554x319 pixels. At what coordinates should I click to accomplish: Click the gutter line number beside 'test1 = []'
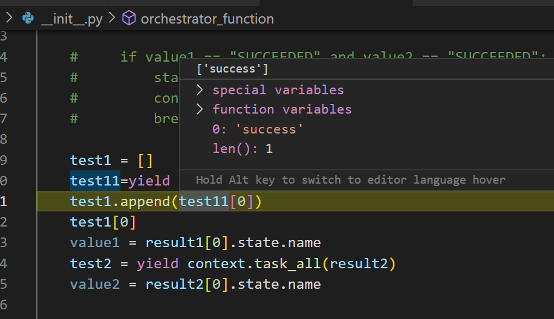point(4,160)
